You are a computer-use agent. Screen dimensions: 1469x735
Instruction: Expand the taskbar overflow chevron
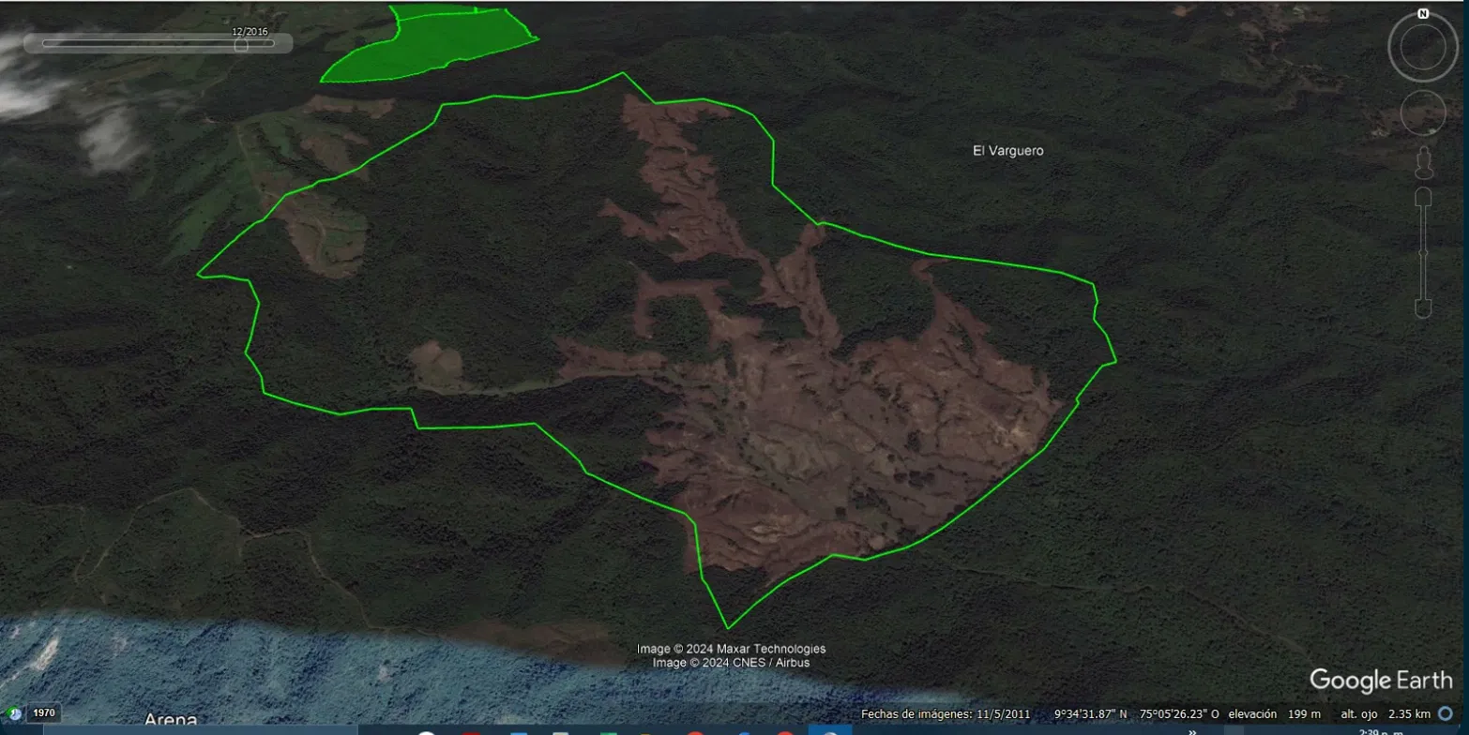click(1192, 730)
